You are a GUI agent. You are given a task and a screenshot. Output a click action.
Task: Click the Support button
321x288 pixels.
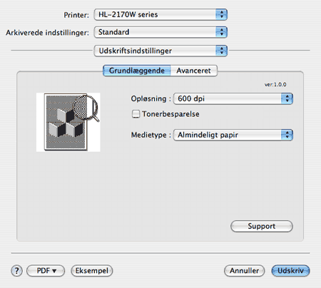tap(262, 226)
